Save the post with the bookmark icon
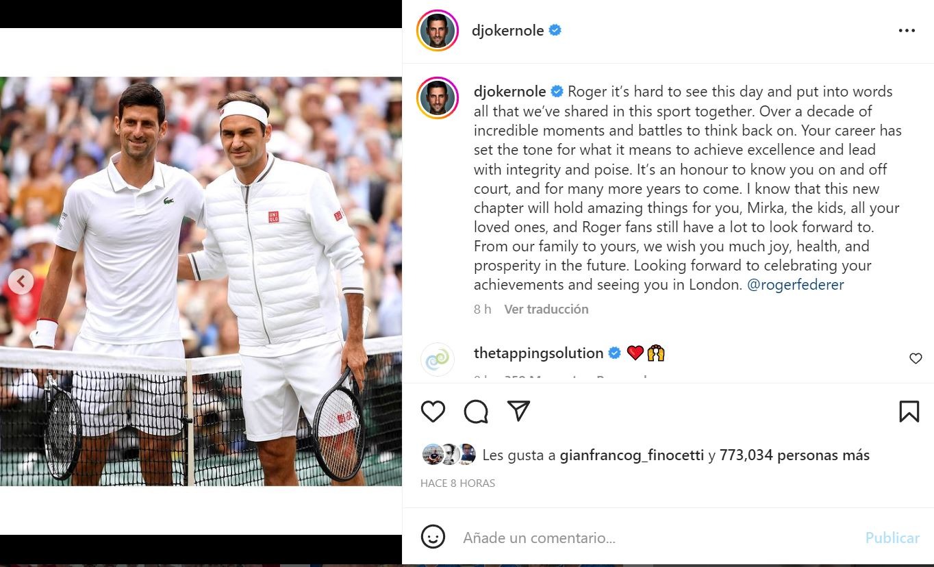The height and width of the screenshot is (567, 934). pyautogui.click(x=909, y=411)
